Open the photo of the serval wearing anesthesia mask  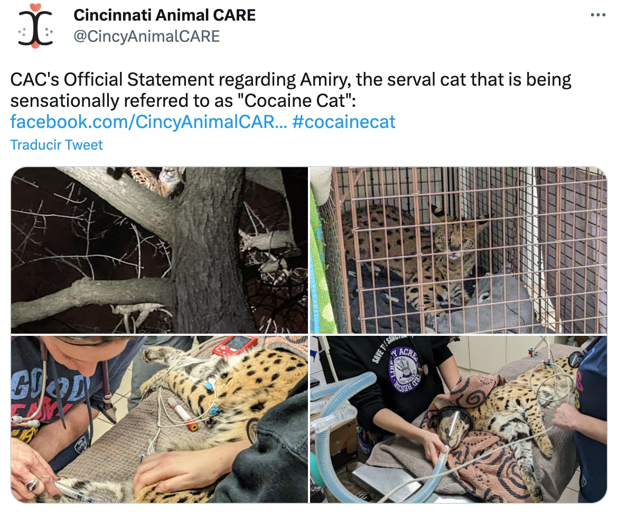click(x=458, y=419)
